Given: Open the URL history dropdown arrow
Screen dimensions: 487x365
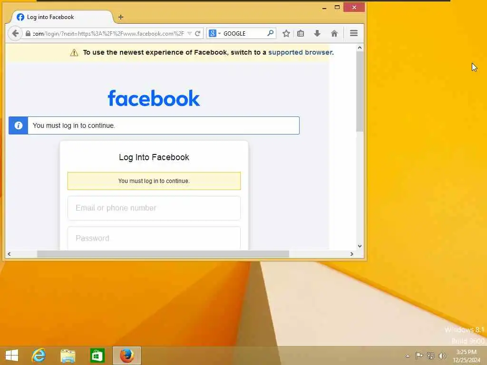Looking at the screenshot, I should click(x=189, y=34).
